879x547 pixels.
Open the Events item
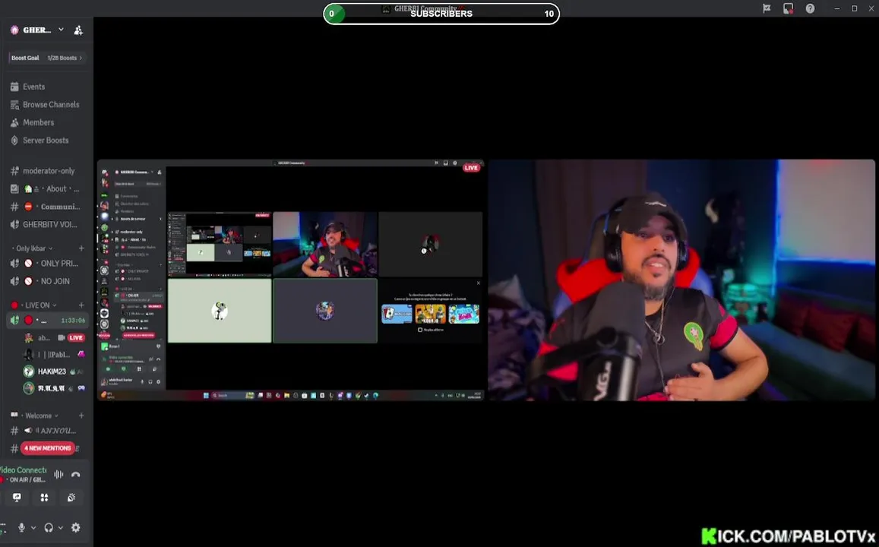(33, 87)
